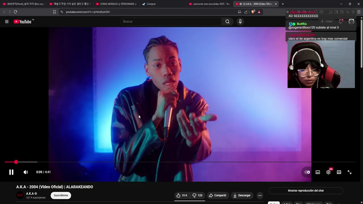The height and width of the screenshot is (204, 363).
Task: Toggle the autoplay switch
Action: (307, 172)
